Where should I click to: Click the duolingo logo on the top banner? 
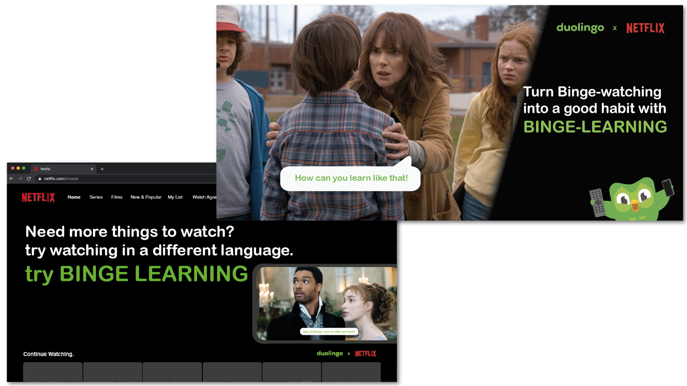580,28
